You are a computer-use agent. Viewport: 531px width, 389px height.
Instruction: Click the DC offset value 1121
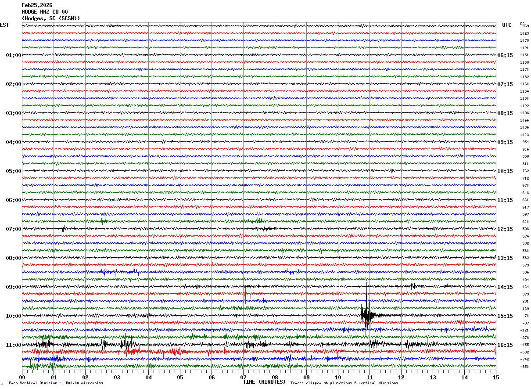tap(524, 48)
